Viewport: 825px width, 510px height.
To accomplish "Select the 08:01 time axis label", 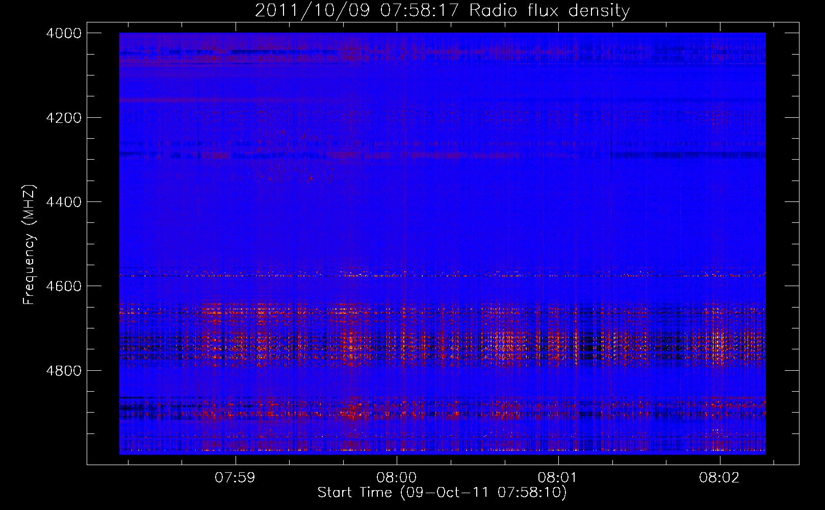I will tap(558, 478).
